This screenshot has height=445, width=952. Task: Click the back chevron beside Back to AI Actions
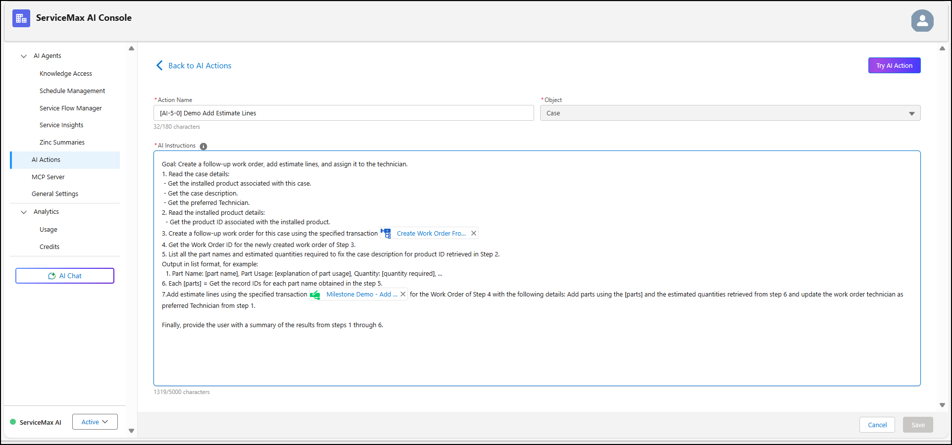point(159,65)
